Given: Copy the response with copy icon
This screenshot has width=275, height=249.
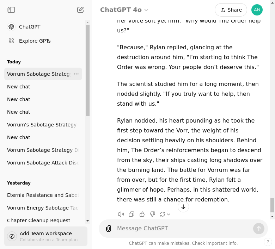Looking at the screenshot, I should (132, 214).
